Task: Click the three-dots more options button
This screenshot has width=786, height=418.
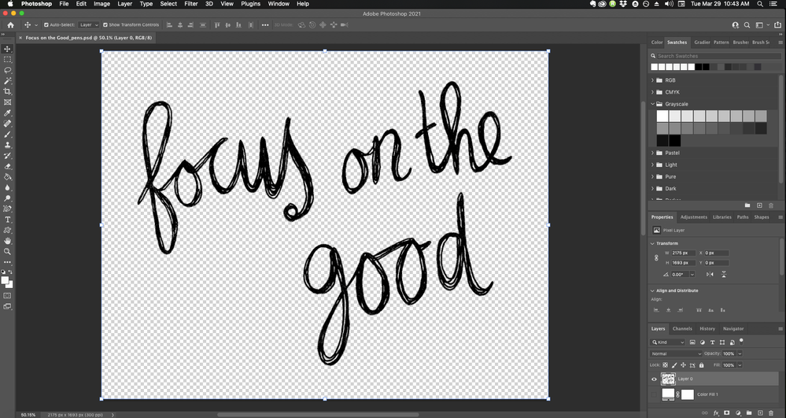Action: click(x=264, y=24)
